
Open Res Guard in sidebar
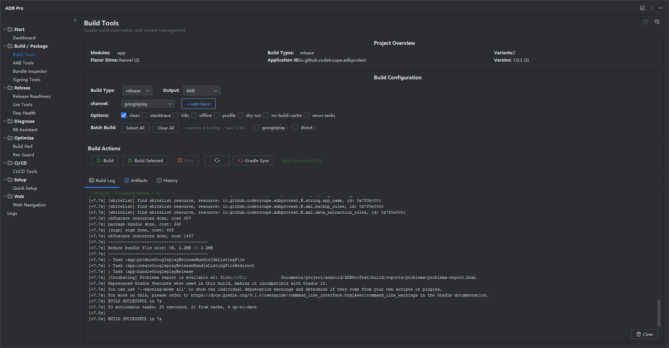[x=23, y=155]
